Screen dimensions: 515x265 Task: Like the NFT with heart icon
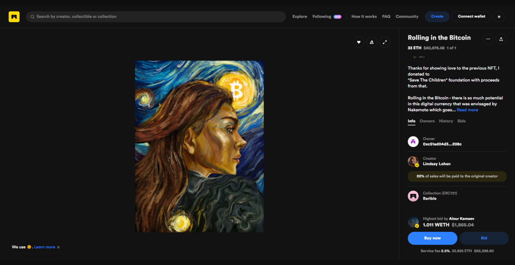point(359,42)
